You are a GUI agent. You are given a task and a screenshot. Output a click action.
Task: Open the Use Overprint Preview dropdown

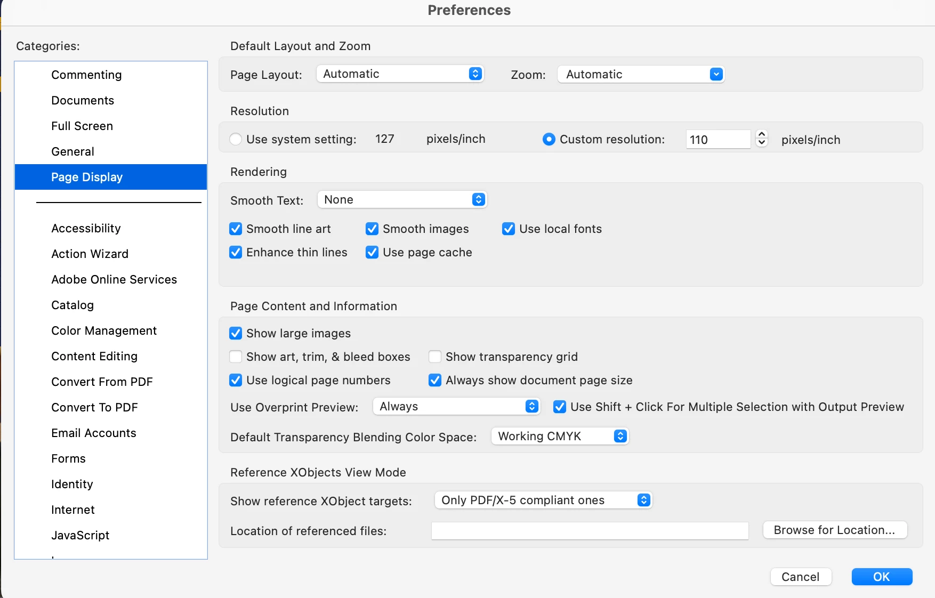pos(456,406)
